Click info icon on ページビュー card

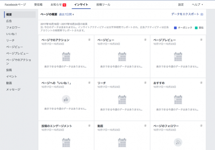point(145,40)
